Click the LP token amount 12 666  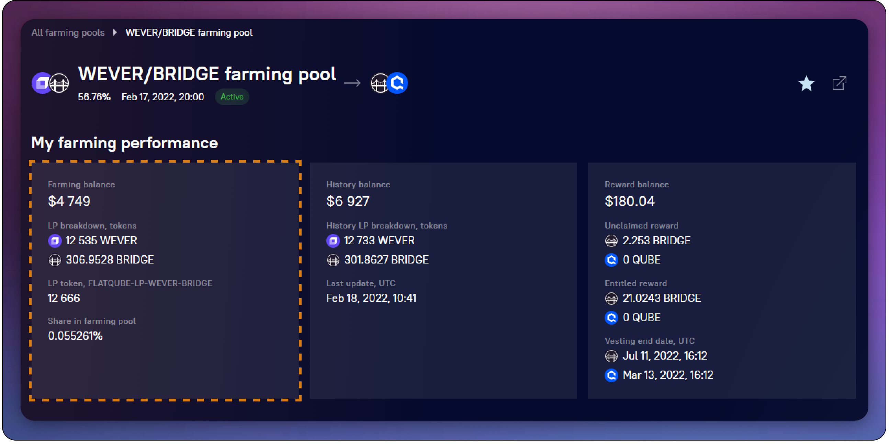pyautogui.click(x=64, y=298)
